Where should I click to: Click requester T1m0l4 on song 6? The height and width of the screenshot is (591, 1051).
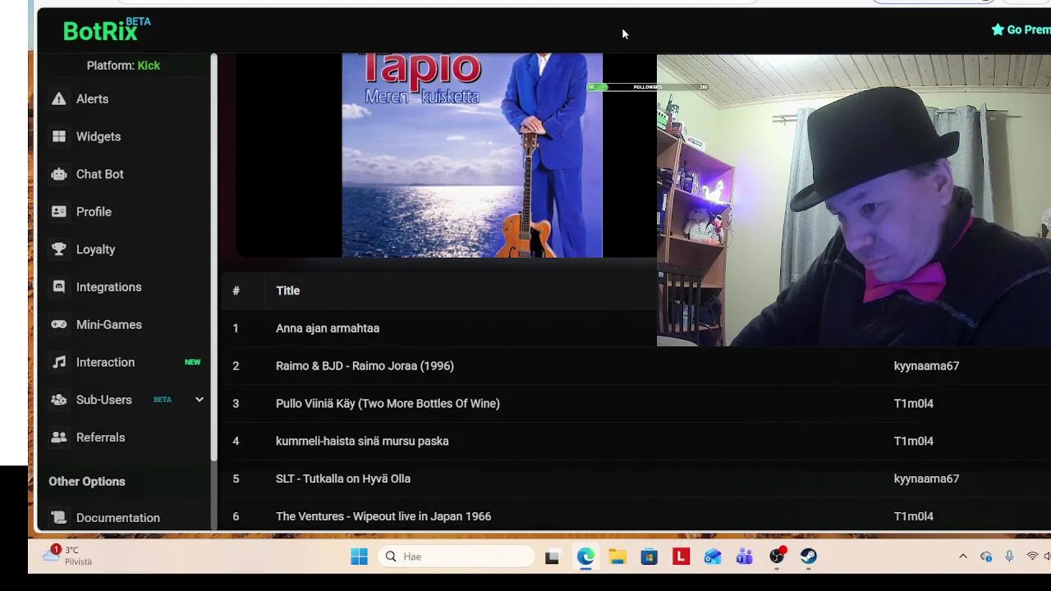(913, 516)
